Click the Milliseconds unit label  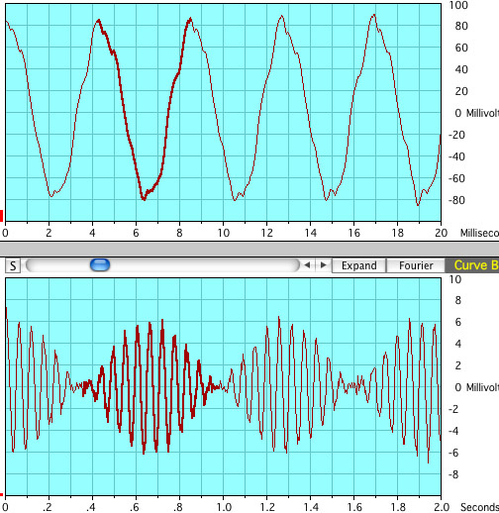click(479, 233)
